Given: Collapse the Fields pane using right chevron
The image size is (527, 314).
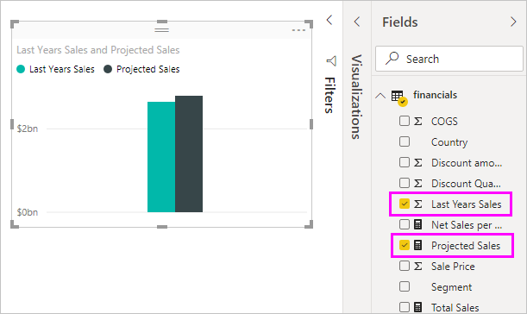Looking at the screenshot, I should pos(513,22).
